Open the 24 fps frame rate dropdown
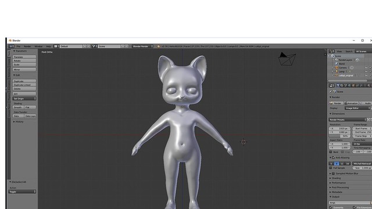 tap(362, 144)
